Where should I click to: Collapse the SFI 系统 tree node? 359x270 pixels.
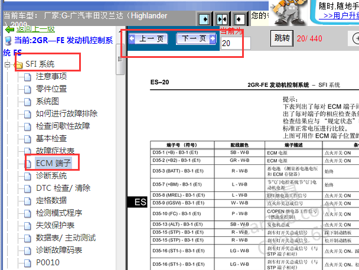(x=7, y=64)
